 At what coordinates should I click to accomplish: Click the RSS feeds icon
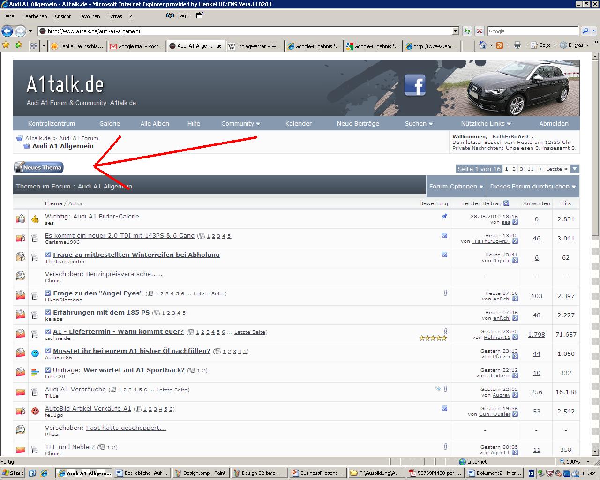(x=500, y=45)
